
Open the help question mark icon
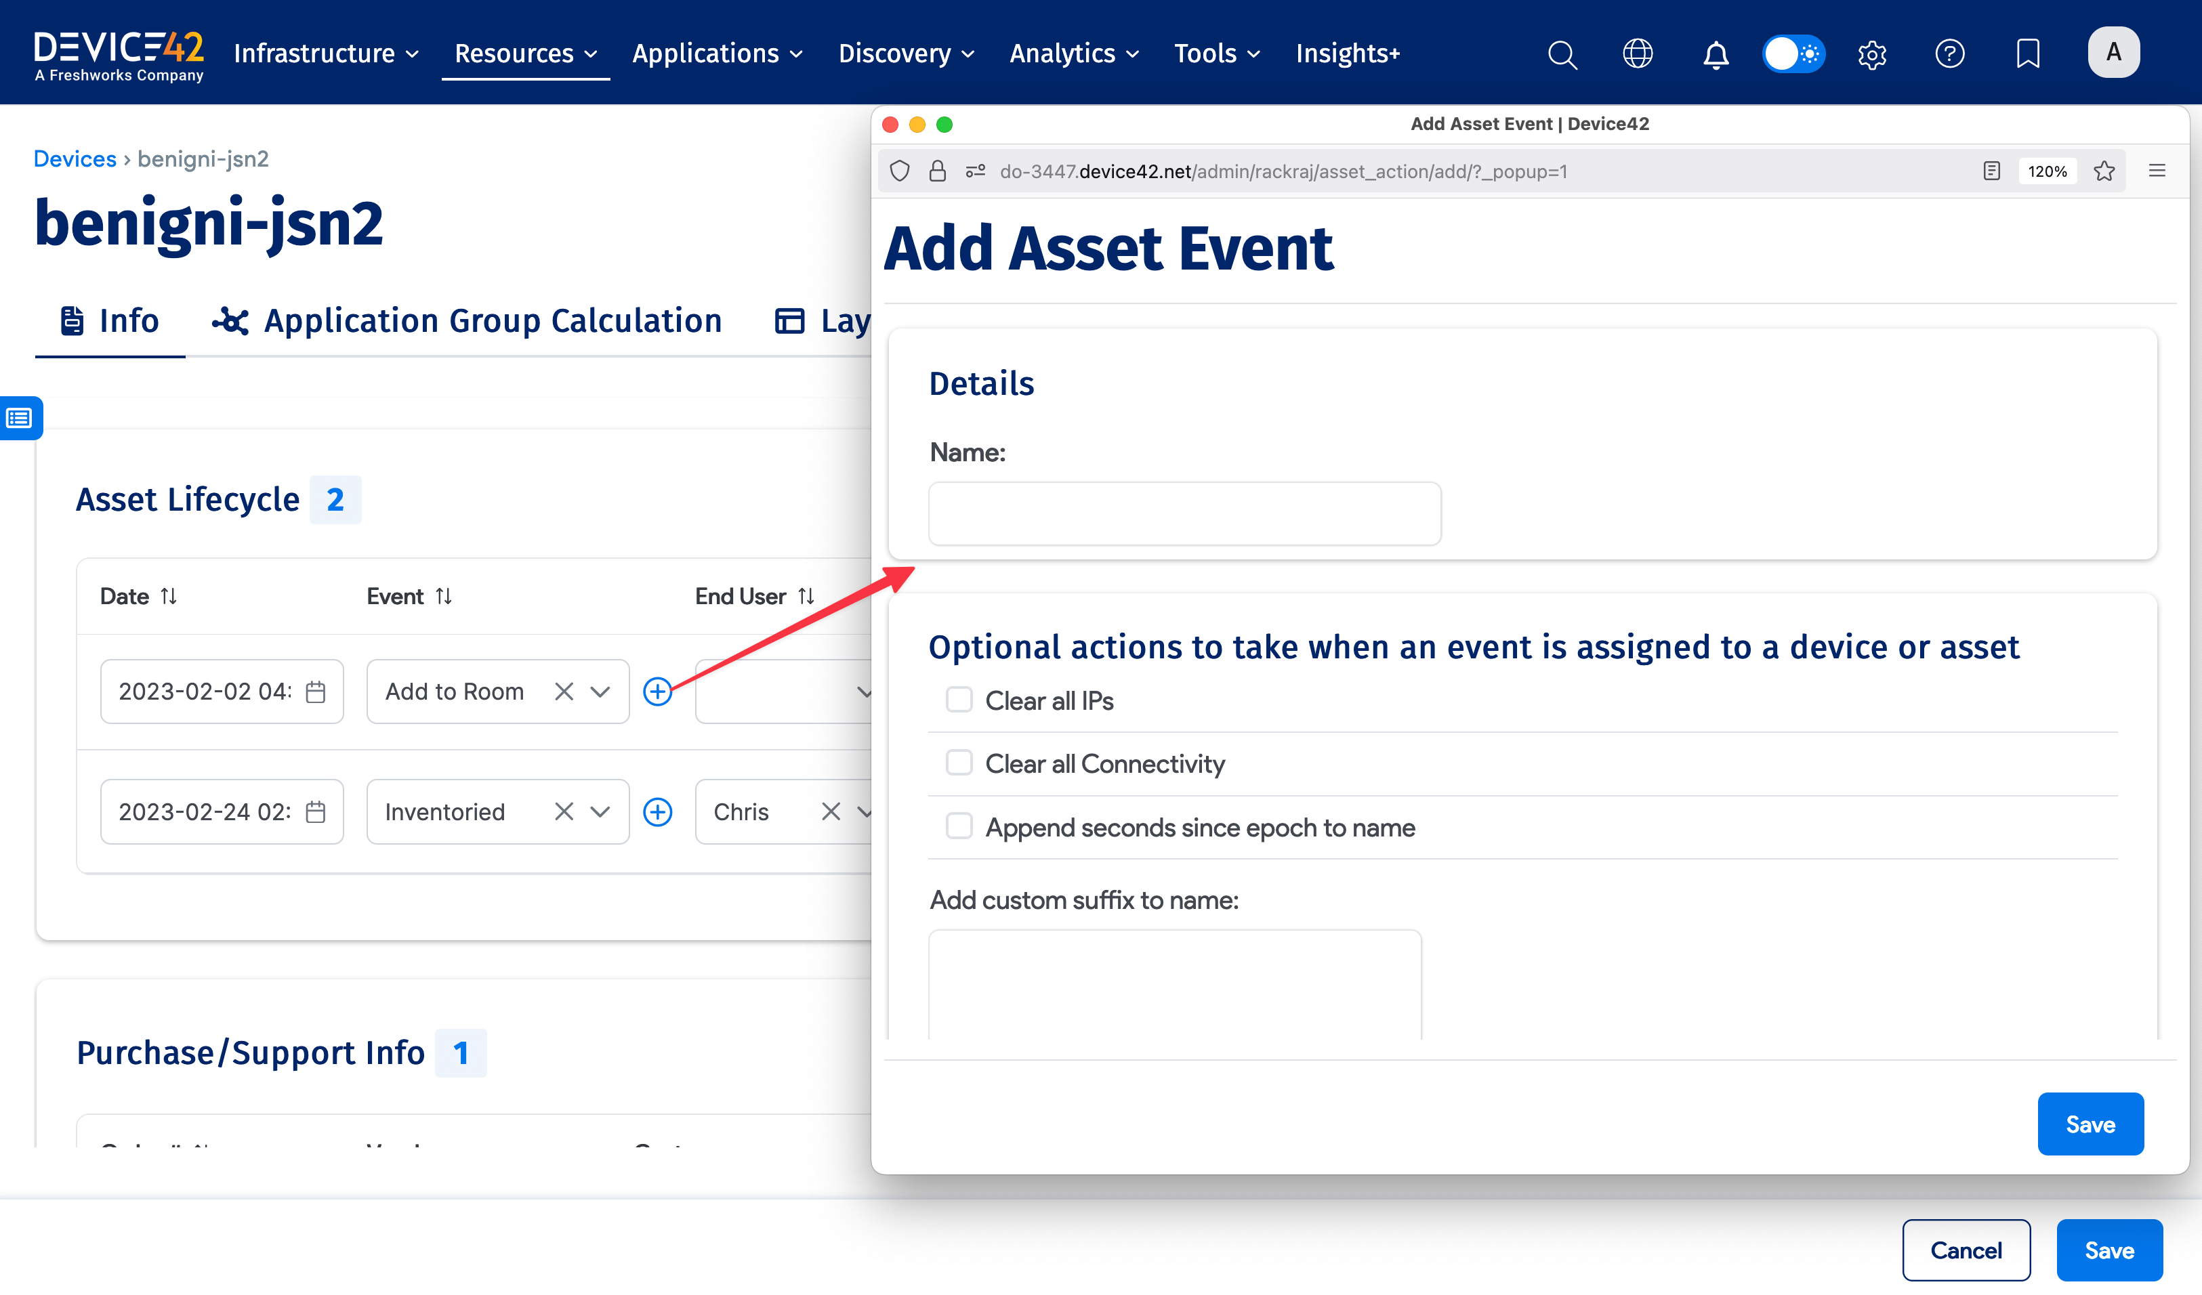tap(1949, 54)
